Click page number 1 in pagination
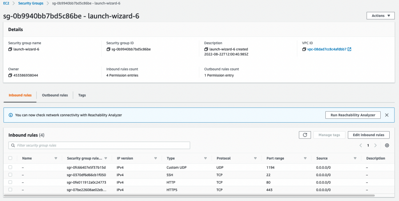Image resolution: width=399 pixels, height=201 pixels. (x=368, y=146)
